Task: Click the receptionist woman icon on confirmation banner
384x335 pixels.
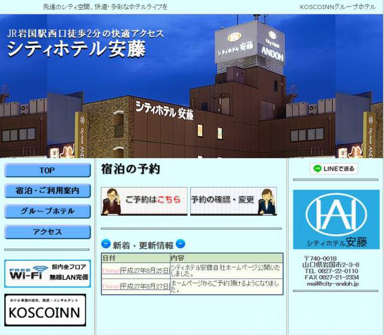Action: (x=267, y=202)
